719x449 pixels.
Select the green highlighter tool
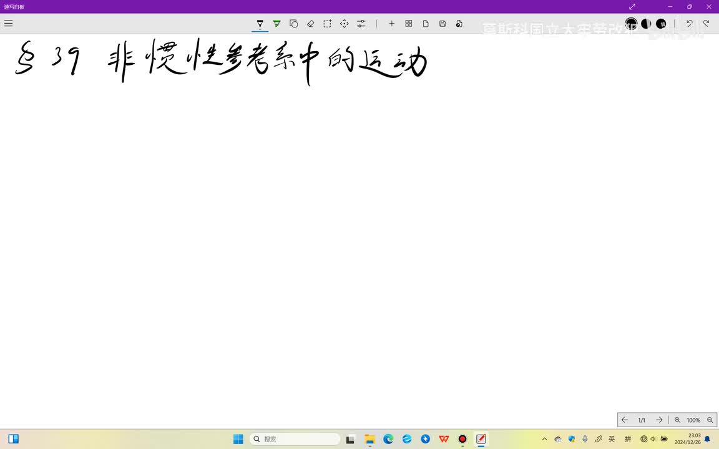point(277,23)
